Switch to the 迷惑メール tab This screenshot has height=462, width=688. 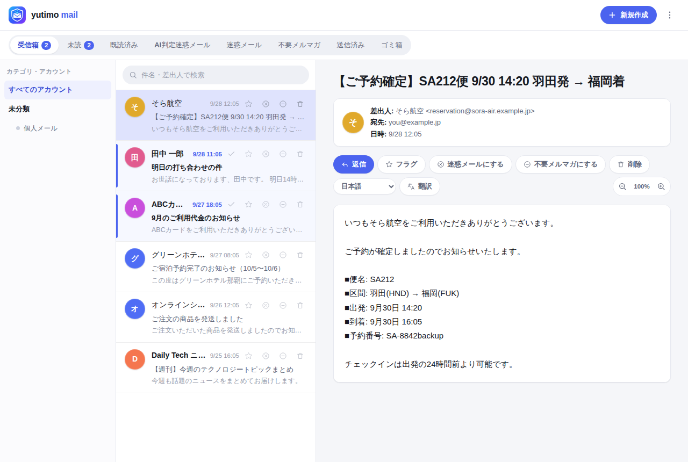point(244,45)
